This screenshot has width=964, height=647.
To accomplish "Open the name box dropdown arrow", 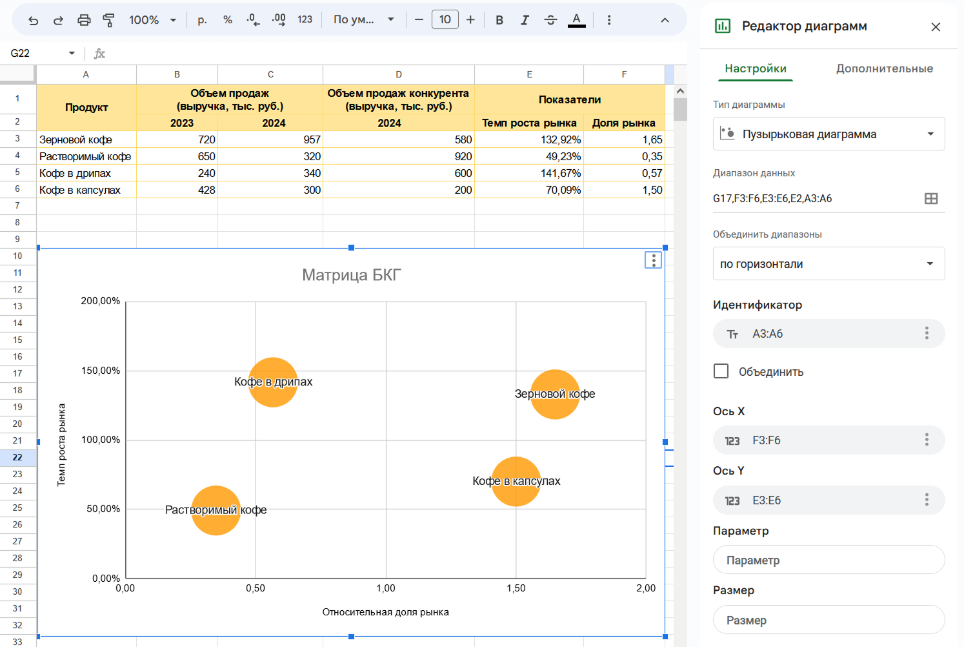I will 72,53.
